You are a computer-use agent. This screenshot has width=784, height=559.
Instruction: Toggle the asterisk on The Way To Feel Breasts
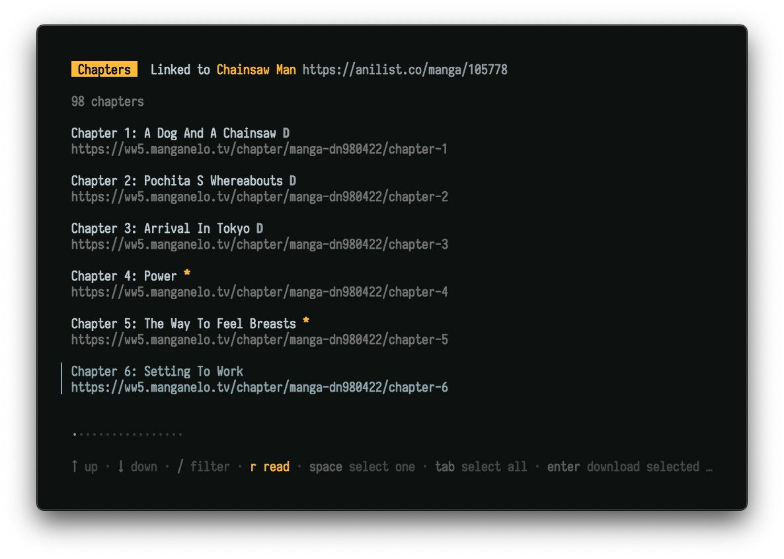306,322
